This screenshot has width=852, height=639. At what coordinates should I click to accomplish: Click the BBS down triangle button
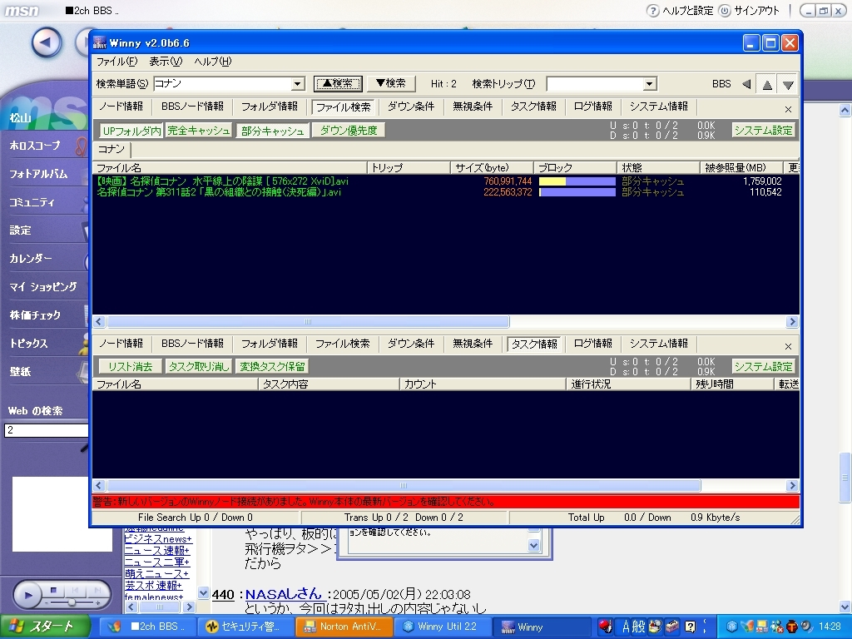click(x=788, y=84)
